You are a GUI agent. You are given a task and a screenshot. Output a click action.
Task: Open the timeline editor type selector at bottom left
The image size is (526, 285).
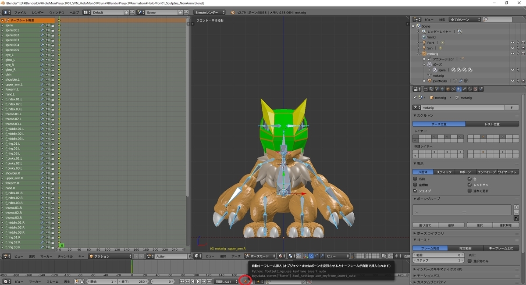(7, 281)
